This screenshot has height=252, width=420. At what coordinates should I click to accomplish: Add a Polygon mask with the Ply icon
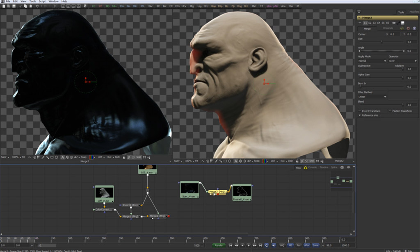point(233,6)
